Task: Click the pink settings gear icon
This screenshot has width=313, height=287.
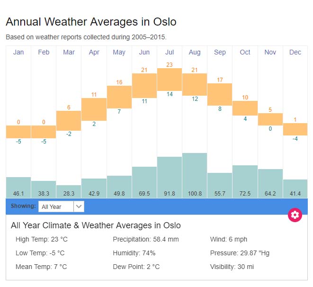Action: coord(295,215)
